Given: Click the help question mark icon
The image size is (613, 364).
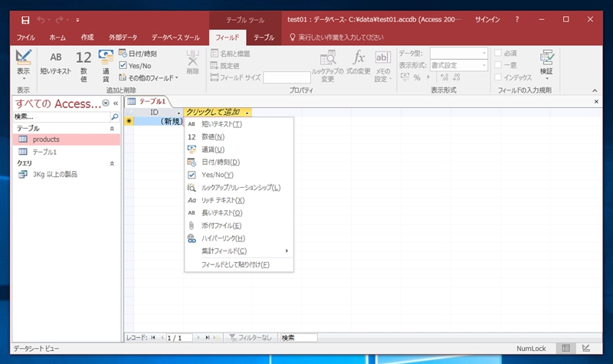Looking at the screenshot, I should [516, 19].
